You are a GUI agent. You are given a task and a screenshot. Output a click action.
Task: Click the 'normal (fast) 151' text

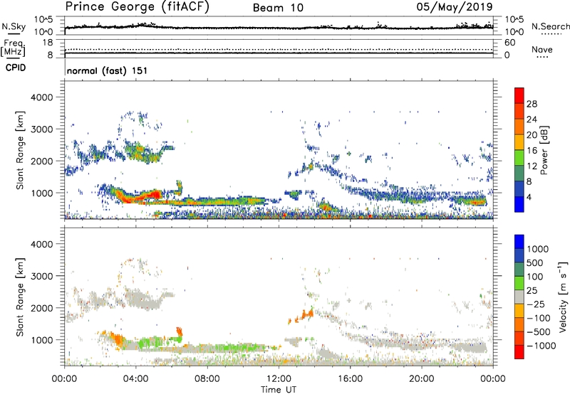point(108,70)
